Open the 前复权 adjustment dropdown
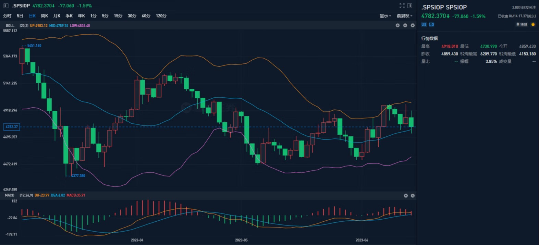This screenshot has width=539, height=245. coord(404,16)
